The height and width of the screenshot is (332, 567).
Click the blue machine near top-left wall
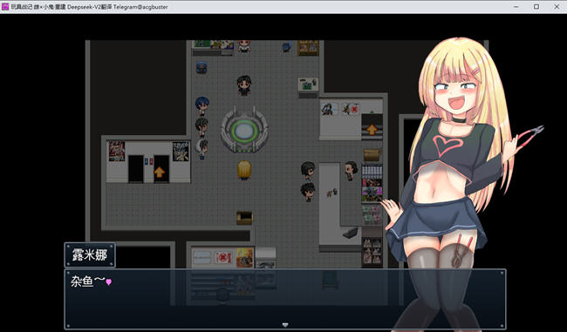click(202, 67)
